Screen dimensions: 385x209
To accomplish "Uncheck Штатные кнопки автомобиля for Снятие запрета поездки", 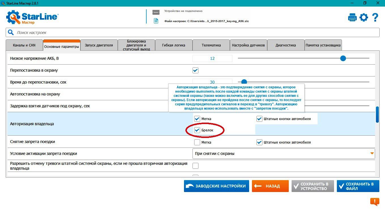I will [259, 142].
